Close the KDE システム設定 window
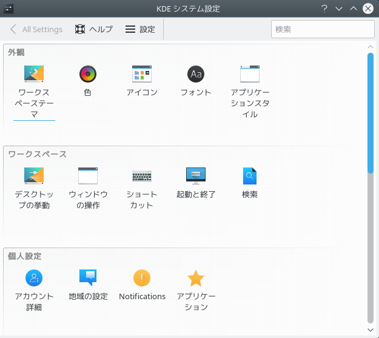 (368, 8)
